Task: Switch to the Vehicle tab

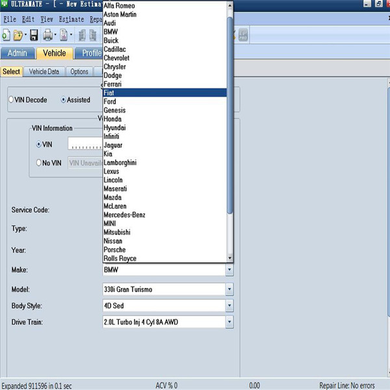Action: pos(55,53)
